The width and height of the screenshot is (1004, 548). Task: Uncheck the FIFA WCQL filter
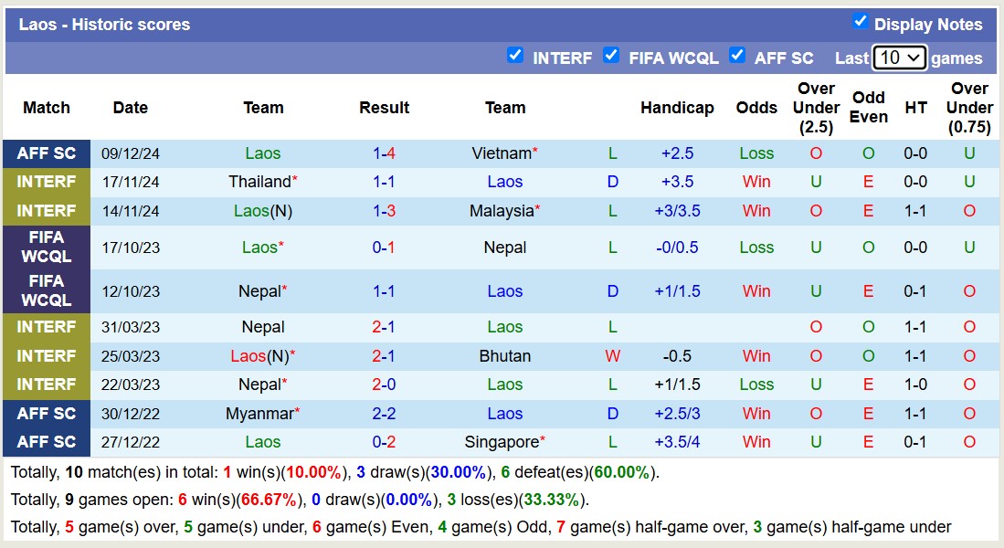coord(612,56)
